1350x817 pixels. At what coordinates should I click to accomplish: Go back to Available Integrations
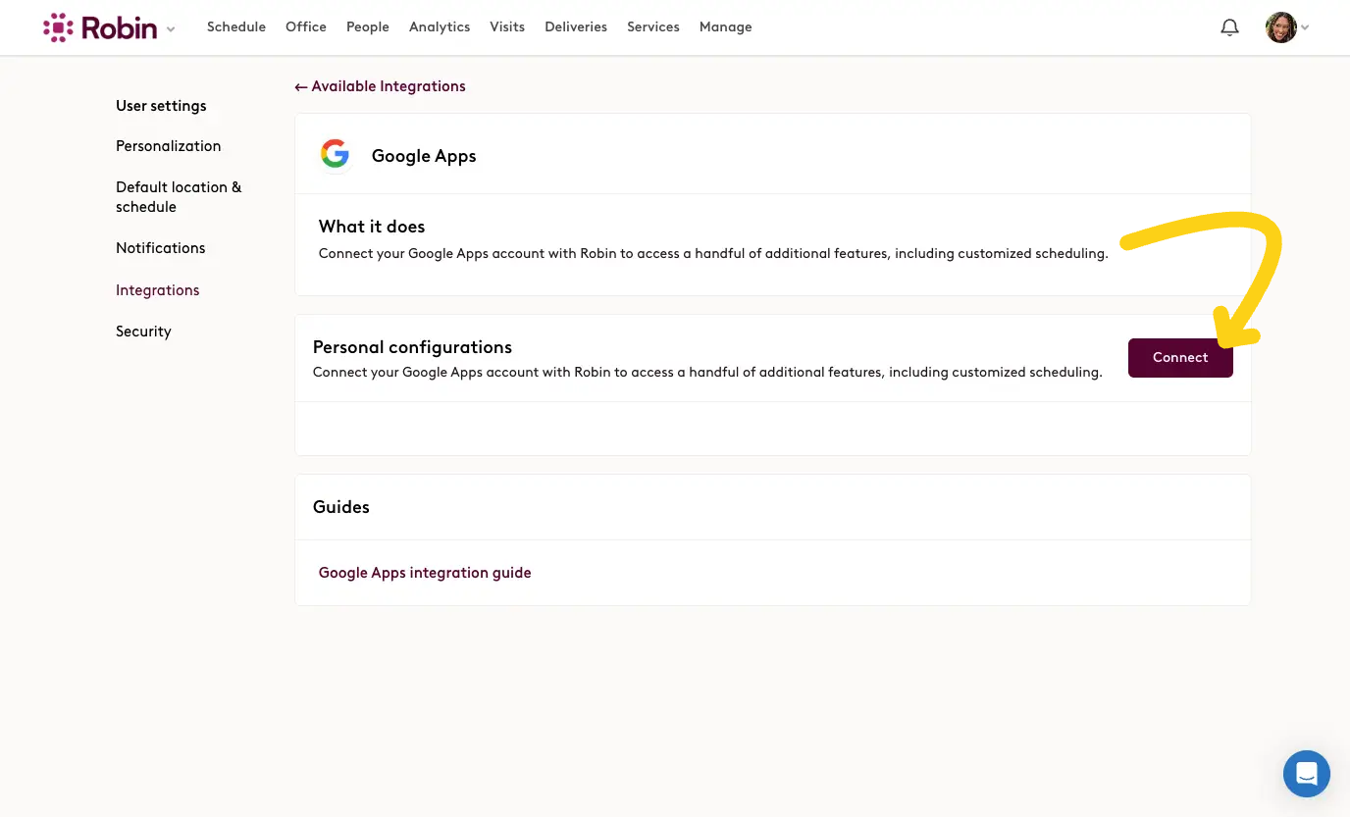click(381, 86)
